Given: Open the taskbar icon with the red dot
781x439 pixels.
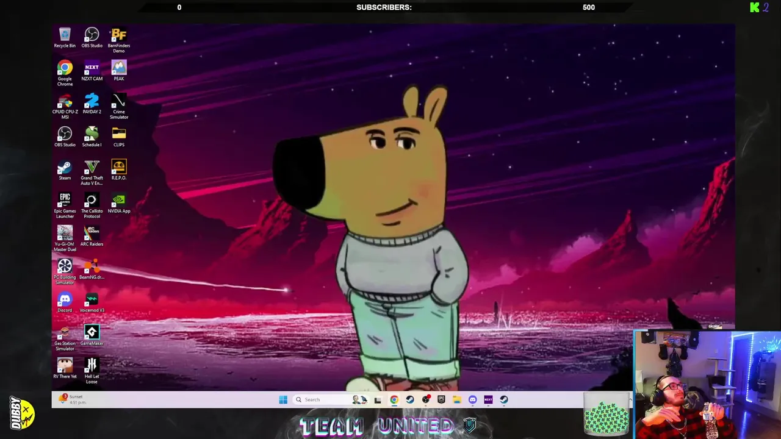Looking at the screenshot, I should pos(426,400).
